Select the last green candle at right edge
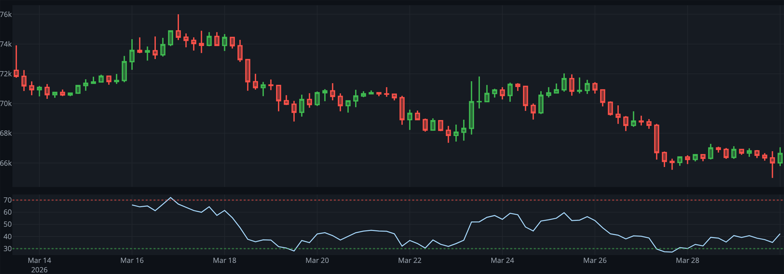The height and width of the screenshot is (274, 784). coord(780,158)
